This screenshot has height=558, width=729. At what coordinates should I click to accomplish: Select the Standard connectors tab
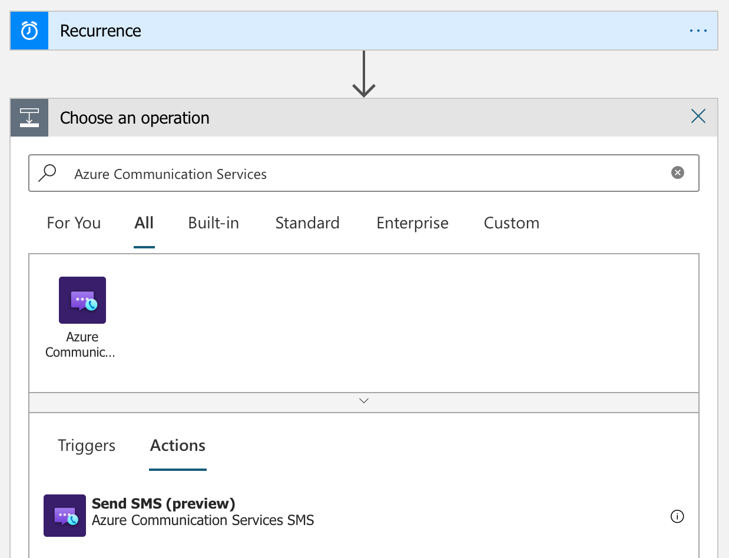pos(307,223)
